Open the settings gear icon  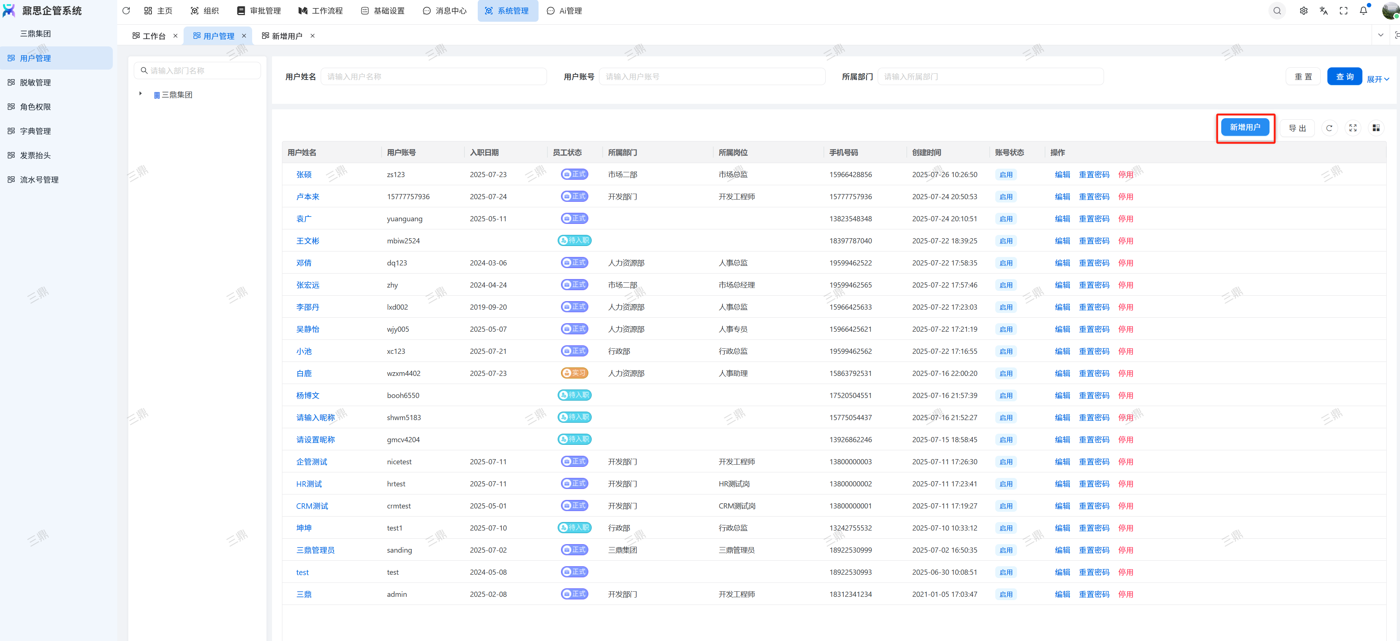click(1303, 11)
